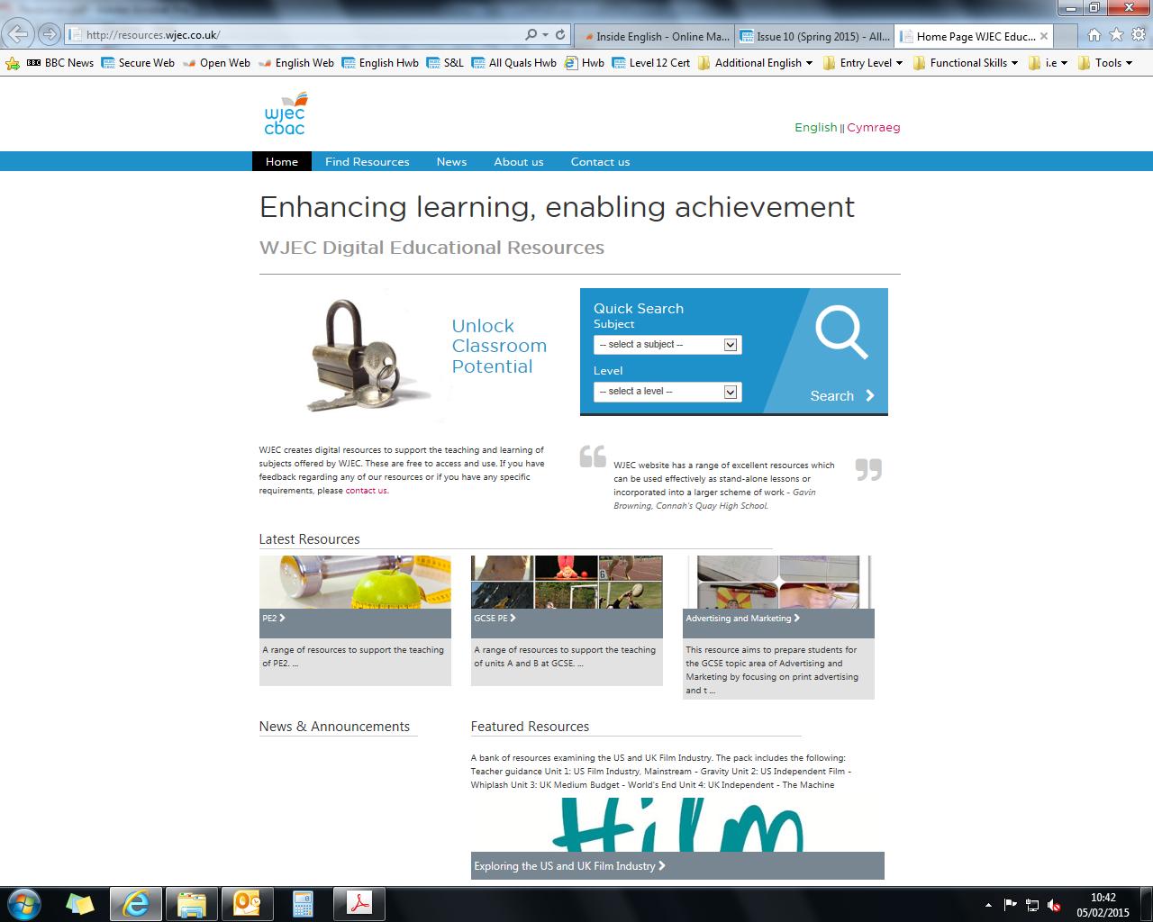The height and width of the screenshot is (922, 1153).
Task: Refresh the page with the reload icon
Action: click(560, 35)
